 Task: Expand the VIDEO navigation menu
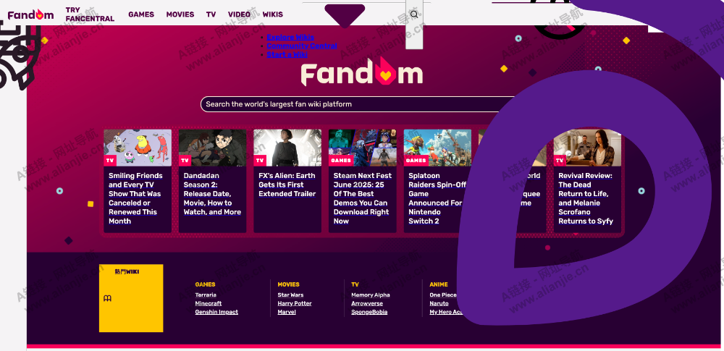[239, 14]
